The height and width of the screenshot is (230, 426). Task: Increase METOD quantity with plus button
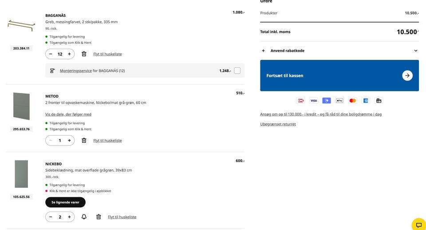pos(69,140)
